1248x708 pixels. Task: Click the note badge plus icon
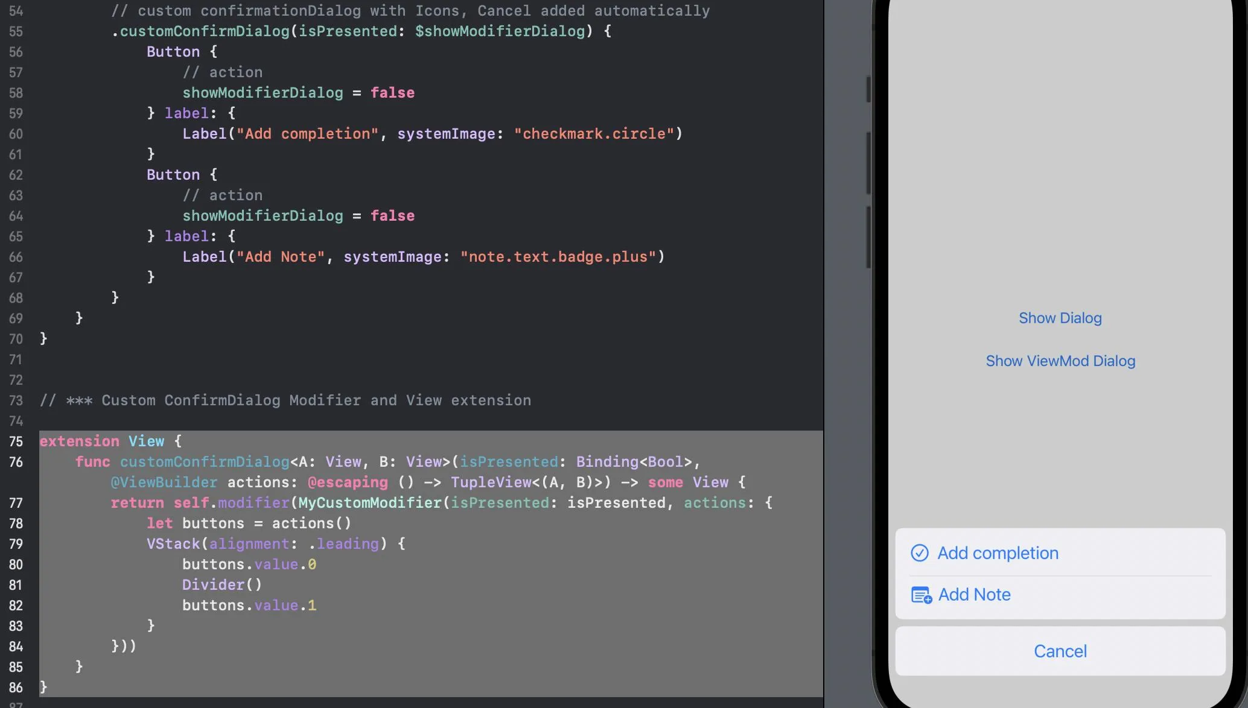coord(921,595)
